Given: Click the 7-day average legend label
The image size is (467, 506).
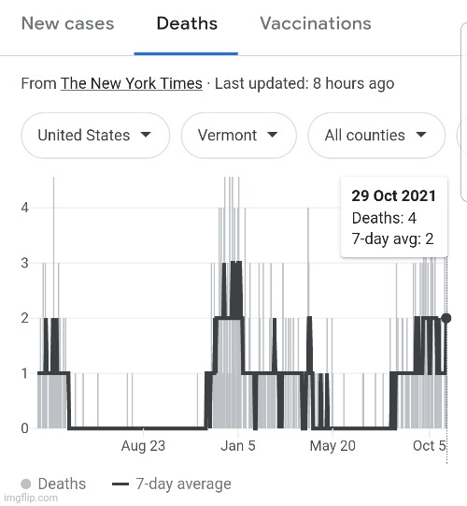Looking at the screenshot, I should [x=183, y=484].
